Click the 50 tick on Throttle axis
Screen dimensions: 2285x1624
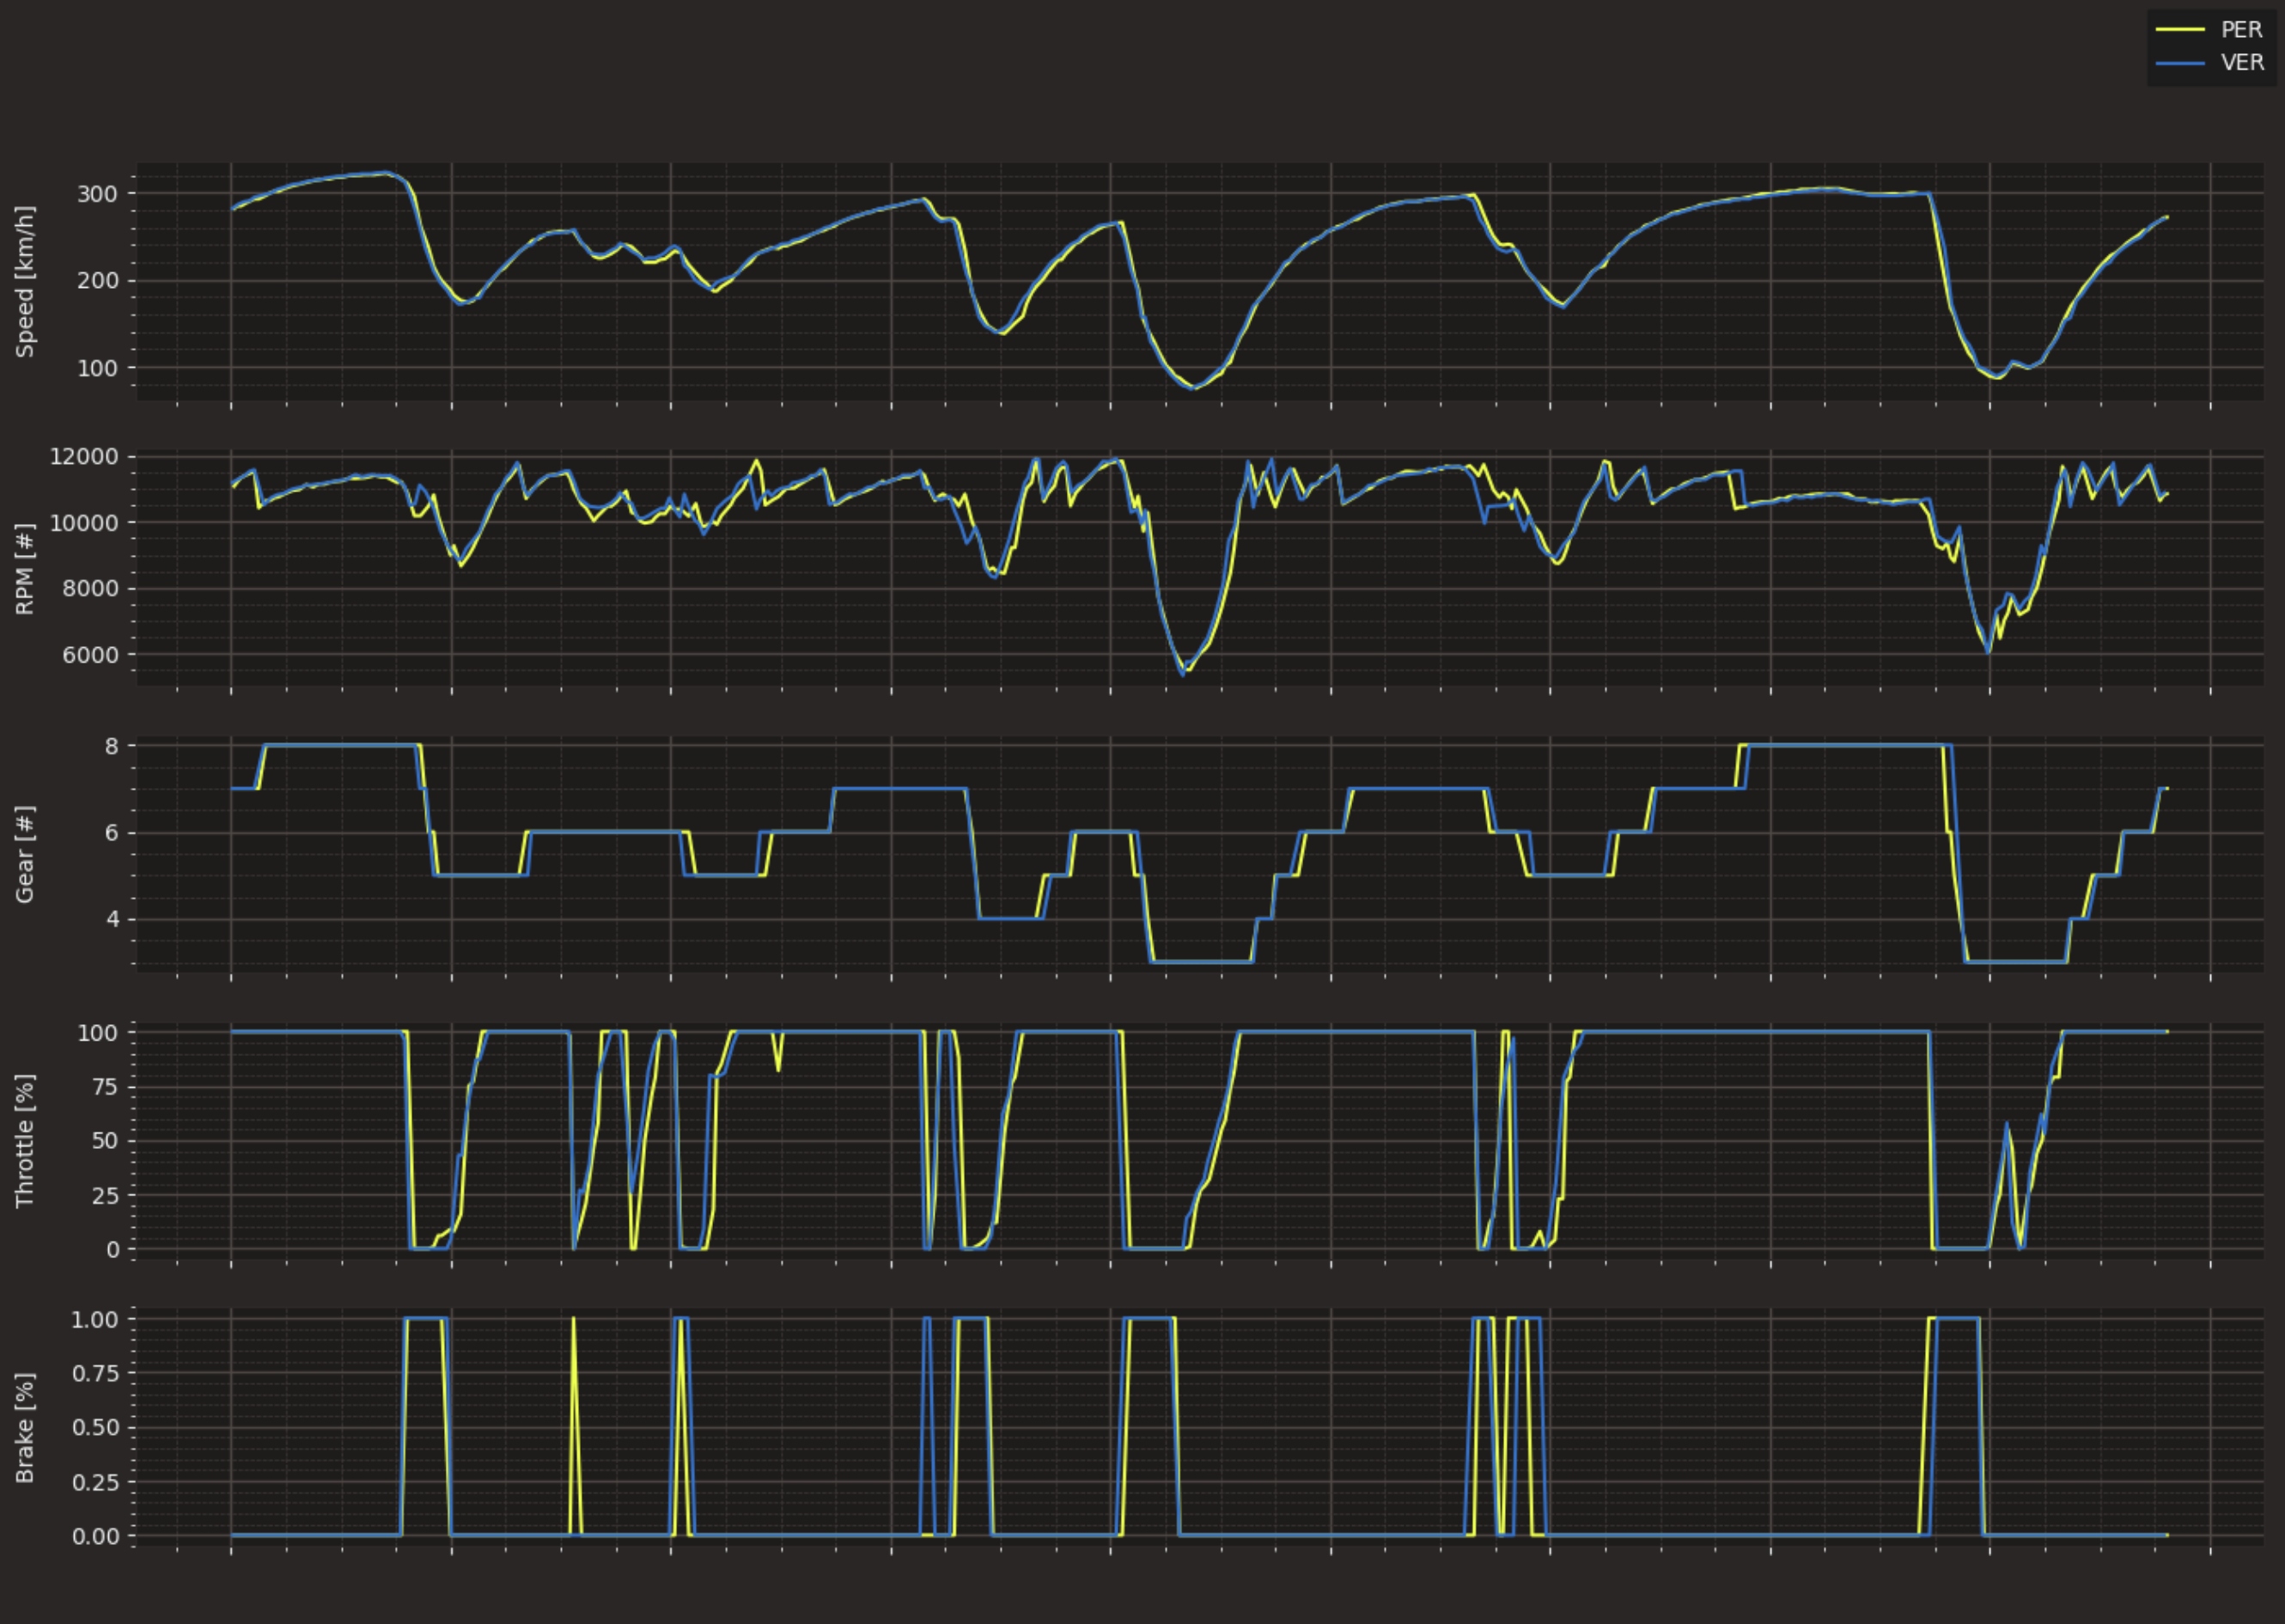105,1141
